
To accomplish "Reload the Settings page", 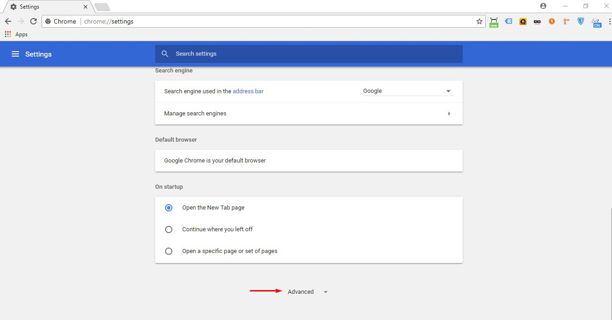I will pos(33,21).
